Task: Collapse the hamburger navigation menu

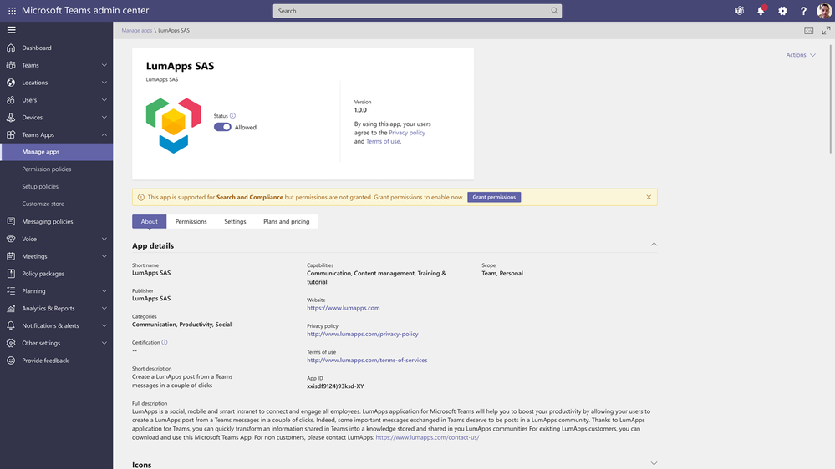Action: [x=11, y=30]
